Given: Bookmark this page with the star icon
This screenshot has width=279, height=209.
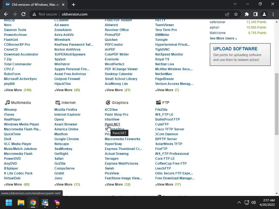Looking at the screenshot, I should pos(236,14).
